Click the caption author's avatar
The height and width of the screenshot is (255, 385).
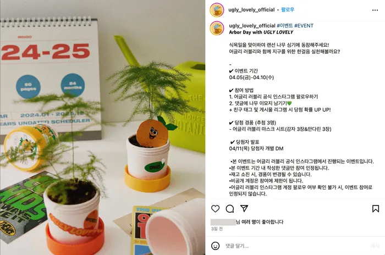point(217,28)
